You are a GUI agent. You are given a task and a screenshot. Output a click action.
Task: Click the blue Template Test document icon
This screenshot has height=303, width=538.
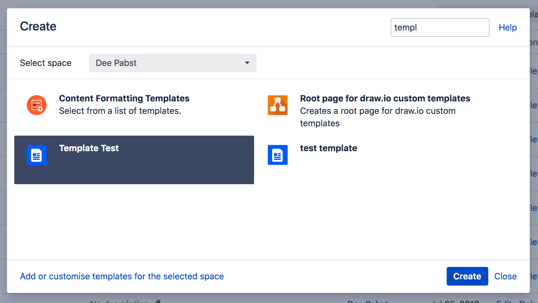pos(37,155)
